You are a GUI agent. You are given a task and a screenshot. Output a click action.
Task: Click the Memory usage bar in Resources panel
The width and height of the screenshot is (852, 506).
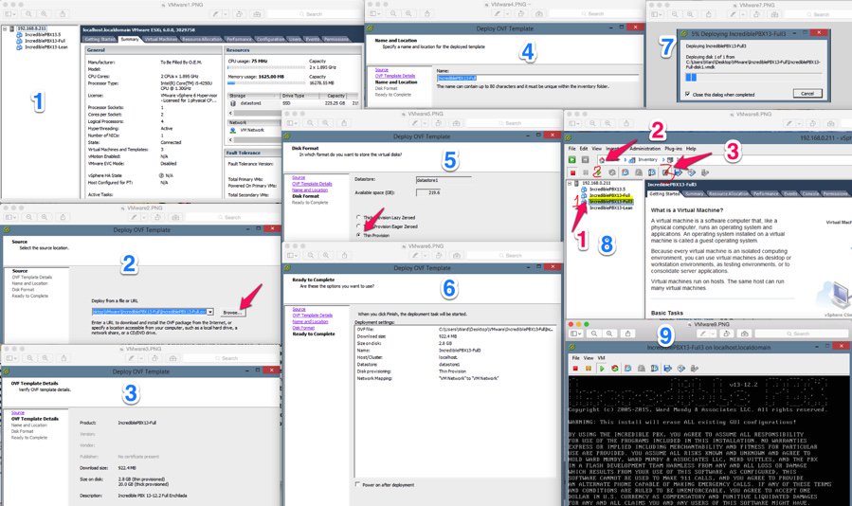pyautogui.click(x=266, y=83)
